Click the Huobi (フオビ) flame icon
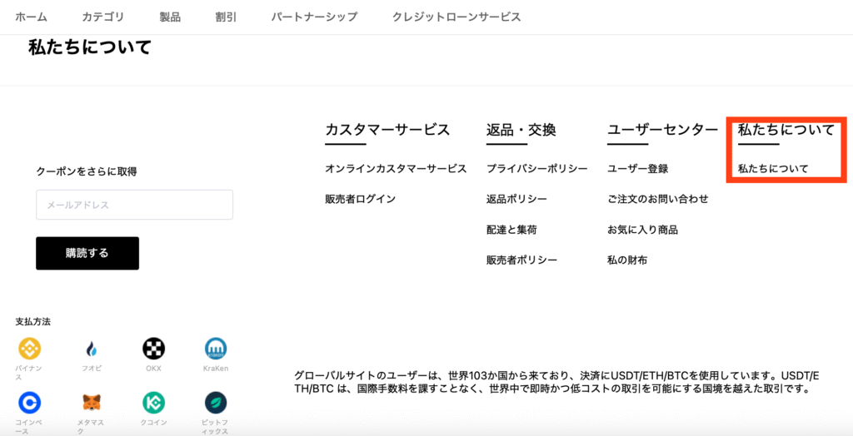This screenshot has width=853, height=436. pyautogui.click(x=92, y=348)
